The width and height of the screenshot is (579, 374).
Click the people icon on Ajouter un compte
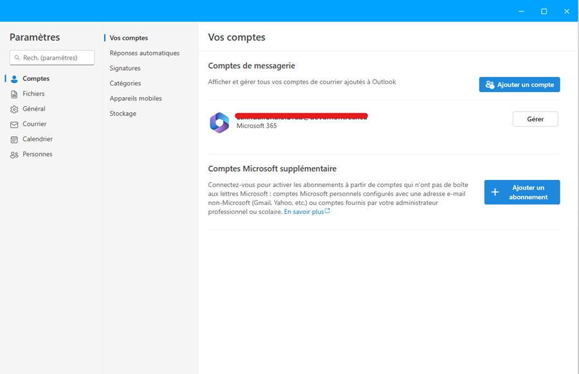click(x=490, y=84)
